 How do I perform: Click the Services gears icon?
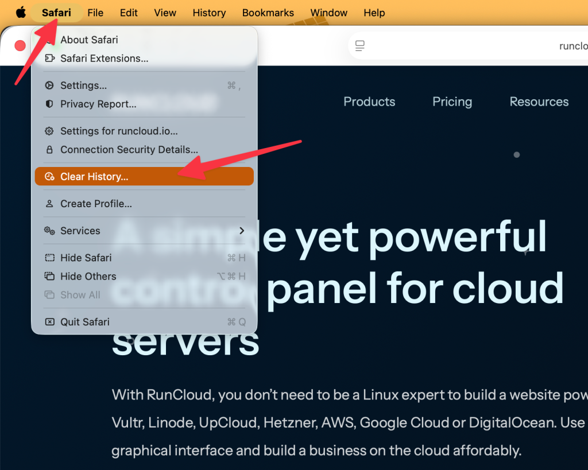tap(51, 231)
